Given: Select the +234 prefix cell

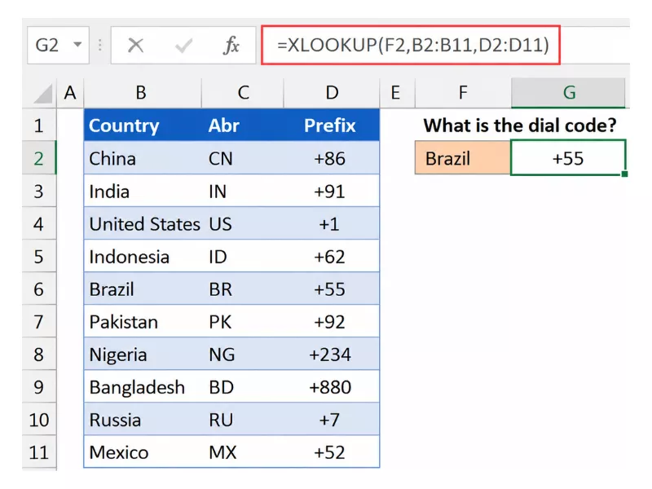Looking at the screenshot, I should tap(332, 355).
